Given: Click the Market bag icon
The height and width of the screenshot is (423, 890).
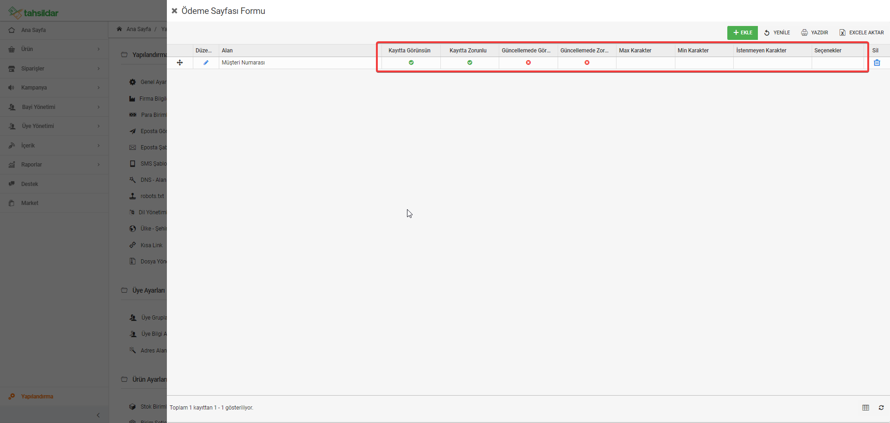Looking at the screenshot, I should coord(12,203).
